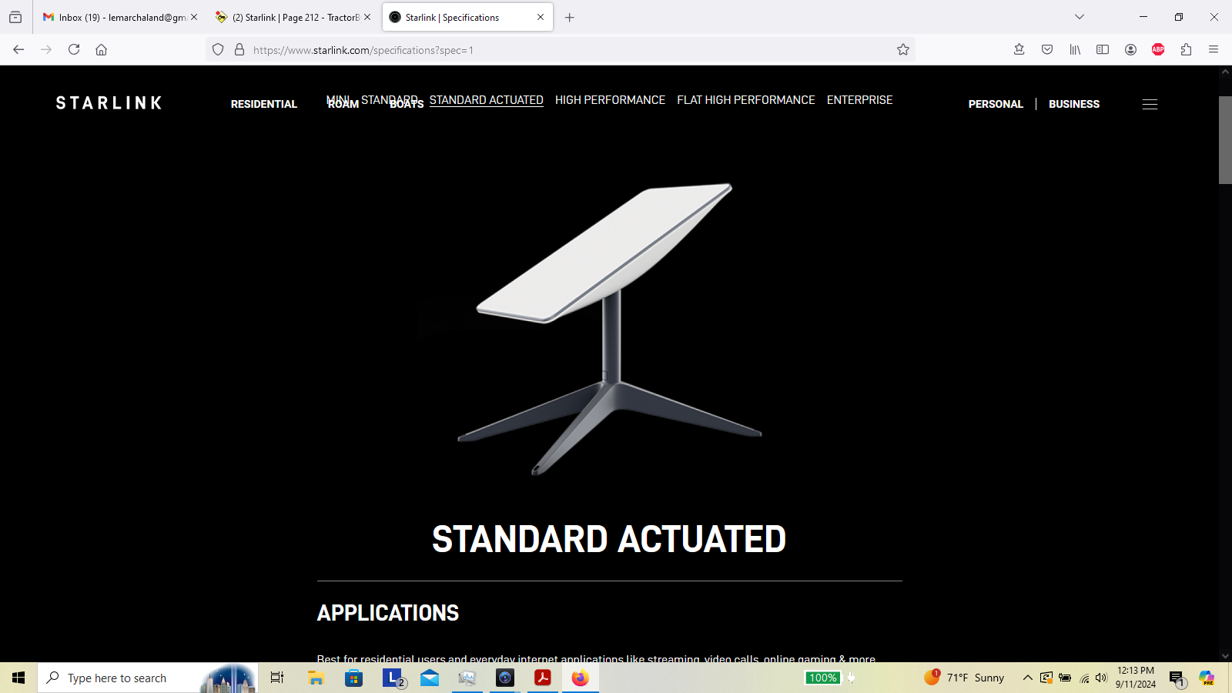The image size is (1232, 693).
Task: Open recent browsing tab history icon
Action: (15, 17)
